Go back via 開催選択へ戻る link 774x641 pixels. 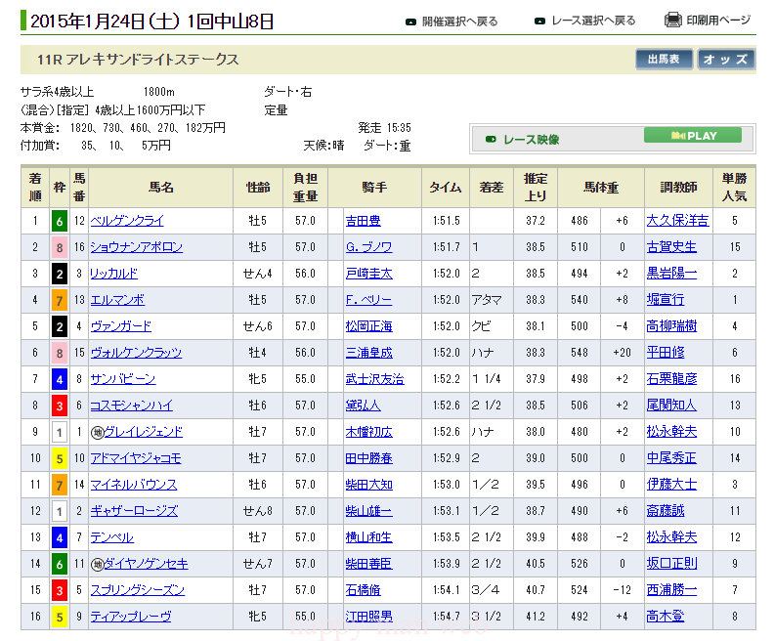pyautogui.click(x=459, y=21)
